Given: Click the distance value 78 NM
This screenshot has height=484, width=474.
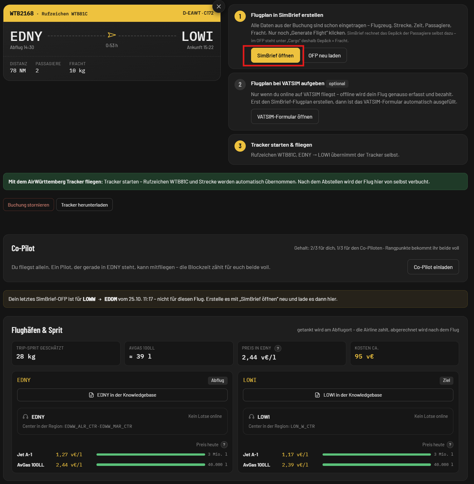Looking at the screenshot, I should (x=18, y=71).
